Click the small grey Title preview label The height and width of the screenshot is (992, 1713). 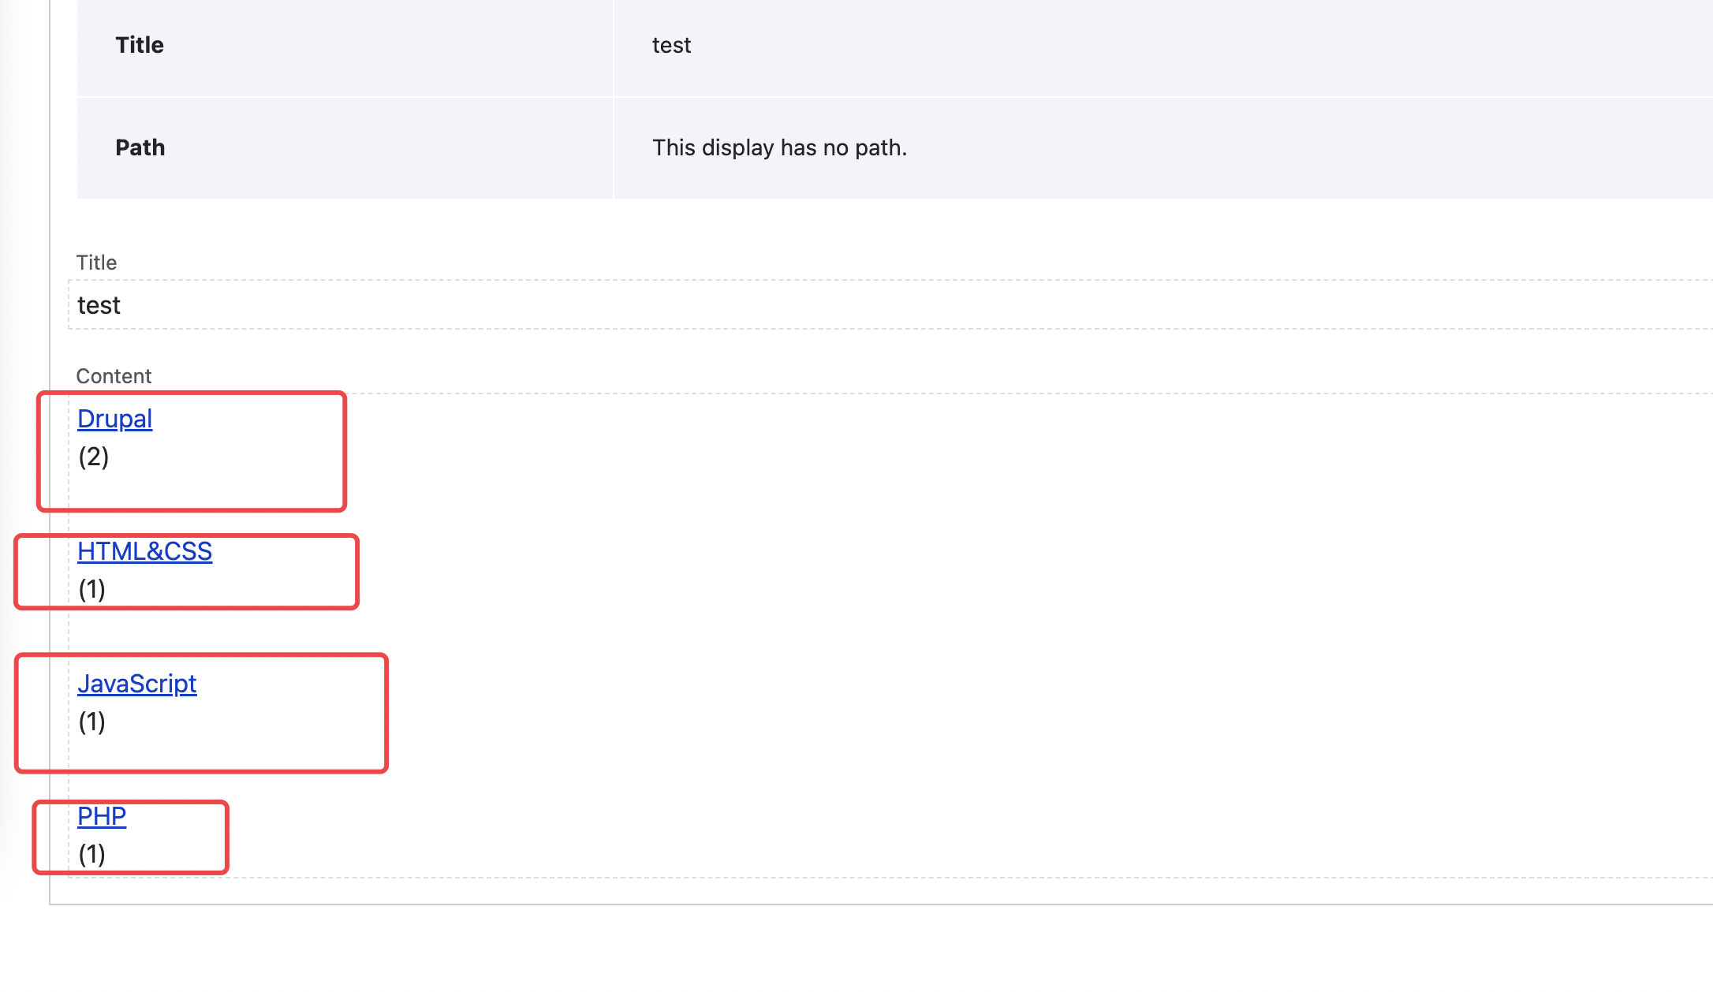pyautogui.click(x=96, y=263)
